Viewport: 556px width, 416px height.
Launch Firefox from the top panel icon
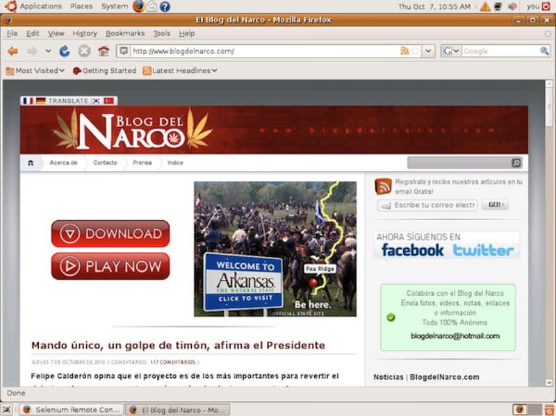[138, 6]
